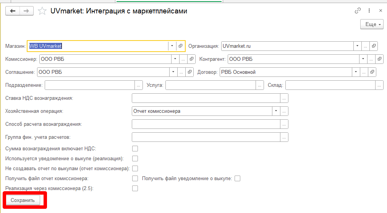This screenshot has width=387, height=213.
Task: Expand the Магазин dropdown list
Action: click(172, 46)
